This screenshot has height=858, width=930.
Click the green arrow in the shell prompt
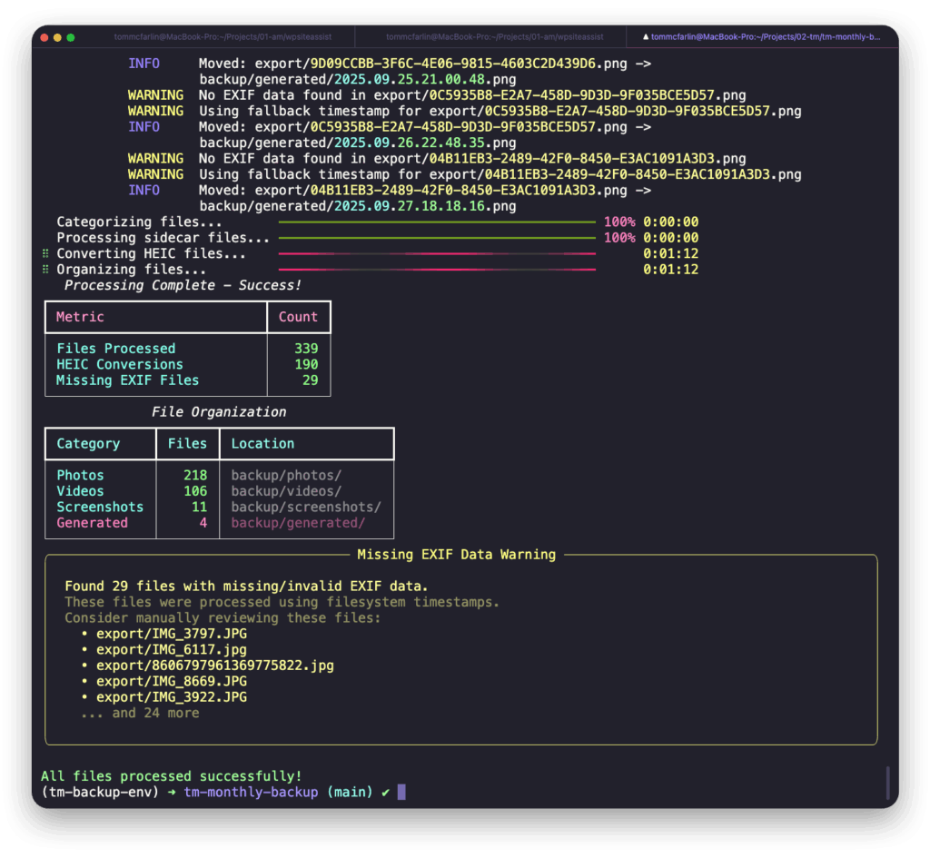(172, 793)
